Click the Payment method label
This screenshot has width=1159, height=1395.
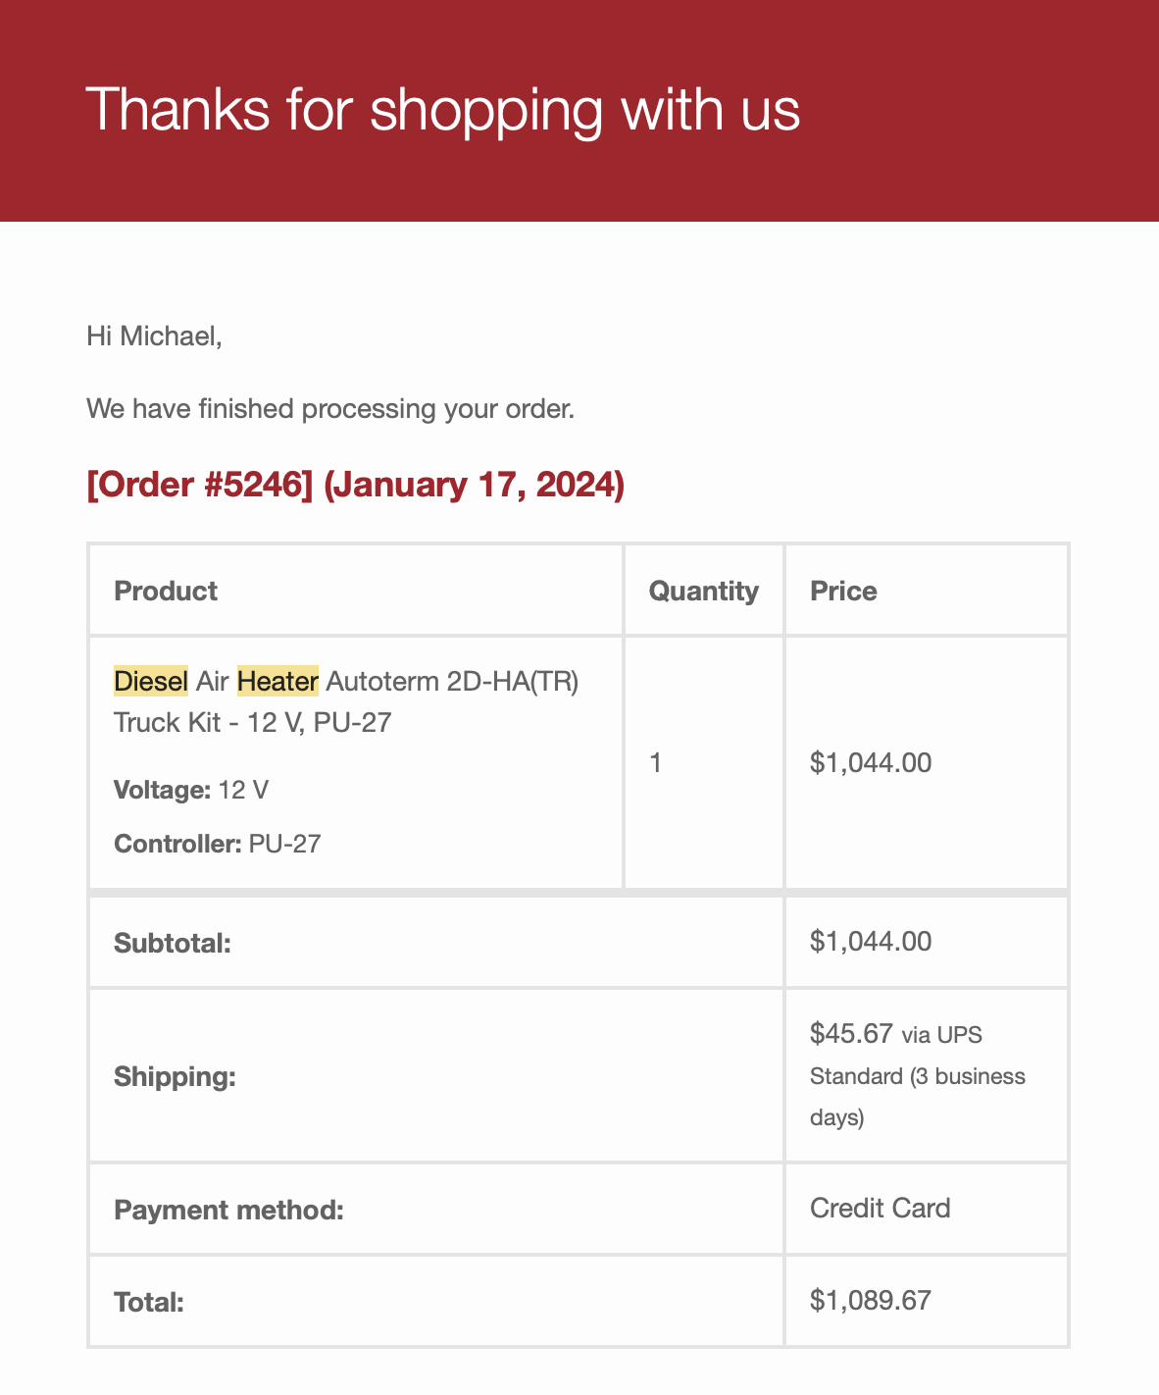[x=228, y=1210]
